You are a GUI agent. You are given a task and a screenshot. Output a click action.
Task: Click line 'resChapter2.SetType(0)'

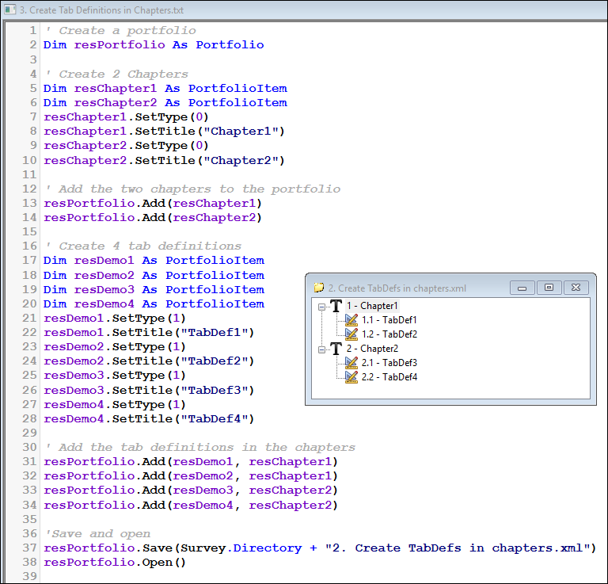(126, 146)
